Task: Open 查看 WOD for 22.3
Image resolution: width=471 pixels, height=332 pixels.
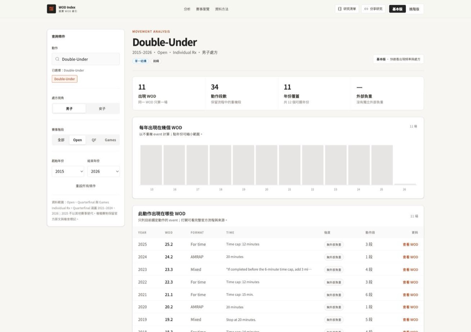Action: click(410, 282)
